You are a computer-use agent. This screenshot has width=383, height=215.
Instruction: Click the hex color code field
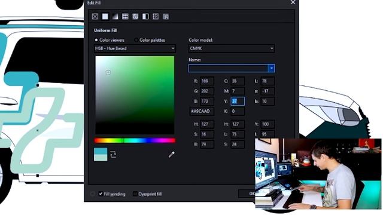click(x=202, y=111)
